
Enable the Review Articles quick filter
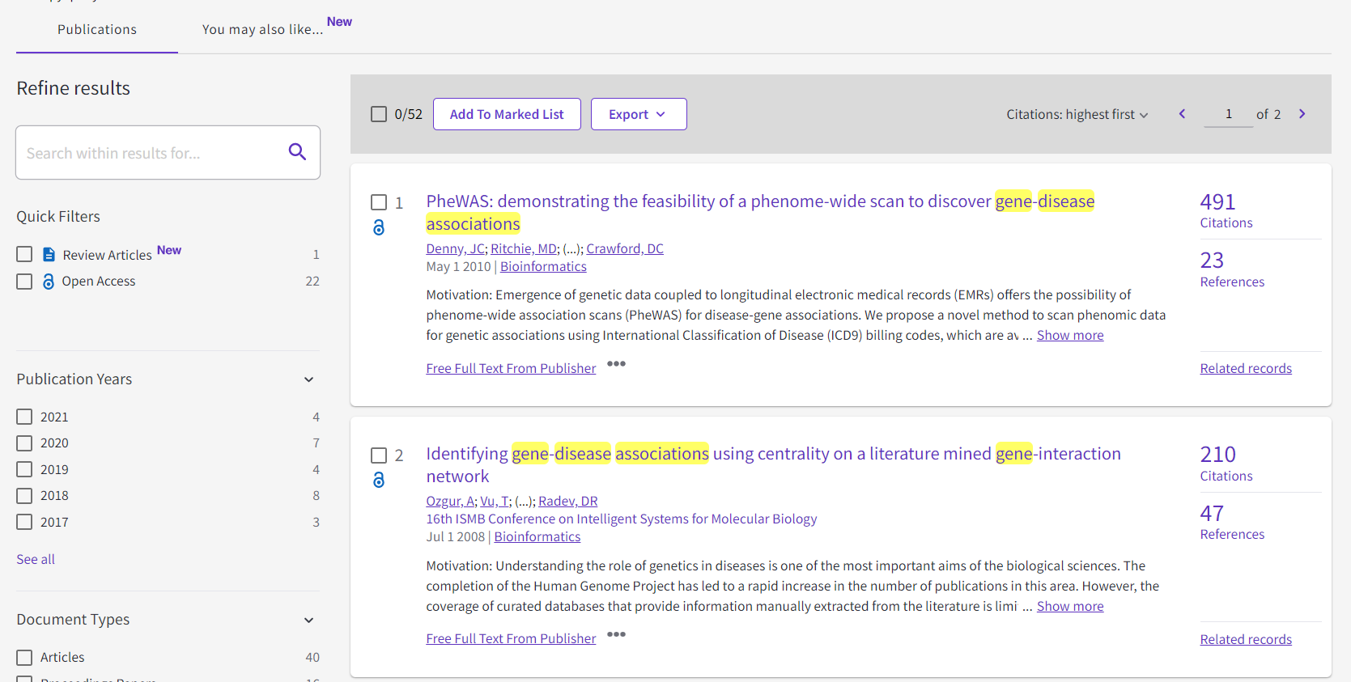pos(24,254)
